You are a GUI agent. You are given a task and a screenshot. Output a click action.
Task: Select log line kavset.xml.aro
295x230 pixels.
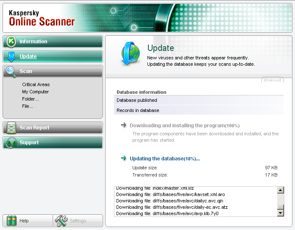pyautogui.click(x=170, y=194)
